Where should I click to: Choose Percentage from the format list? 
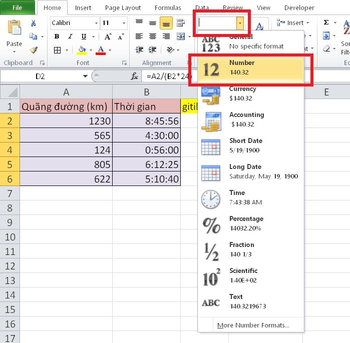[245, 223]
